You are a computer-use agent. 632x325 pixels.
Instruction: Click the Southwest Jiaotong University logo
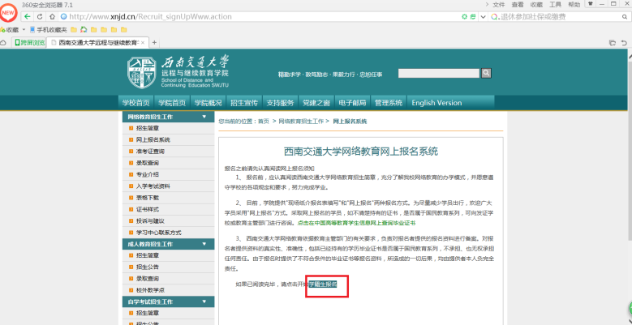click(x=142, y=73)
